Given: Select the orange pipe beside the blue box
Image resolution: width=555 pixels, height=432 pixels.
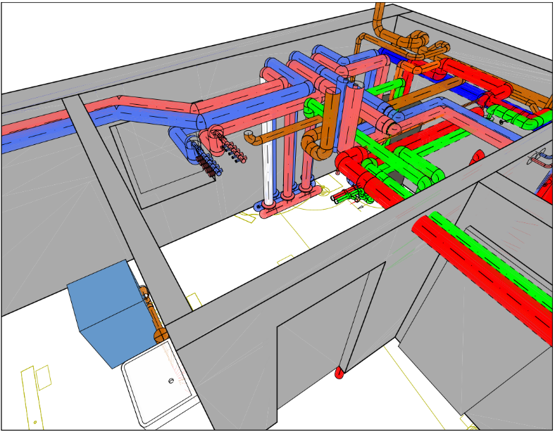Looking at the screenshot, I should pos(153,315).
